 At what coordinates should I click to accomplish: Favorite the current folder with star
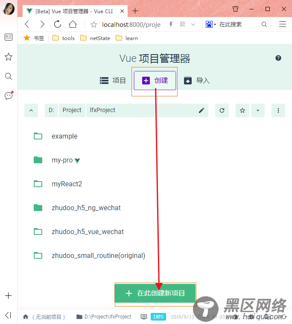[x=242, y=110]
